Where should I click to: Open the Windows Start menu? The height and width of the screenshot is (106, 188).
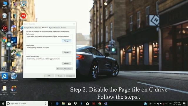click(3, 103)
